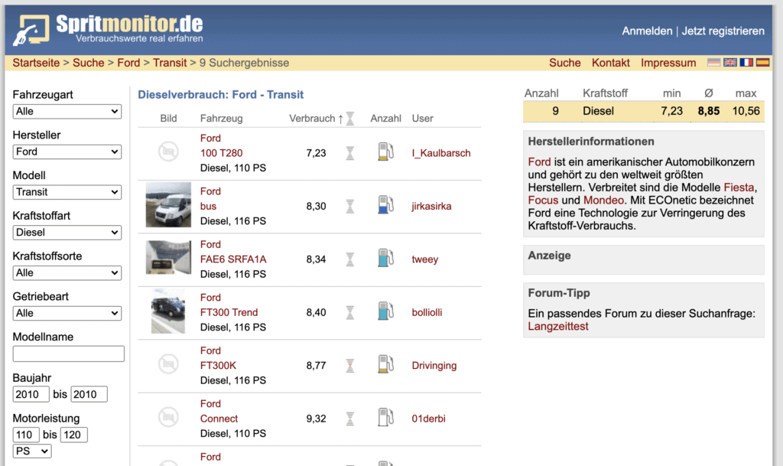Click Jetzt registrieren link
Viewport: 783px width, 466px height.
tap(723, 31)
